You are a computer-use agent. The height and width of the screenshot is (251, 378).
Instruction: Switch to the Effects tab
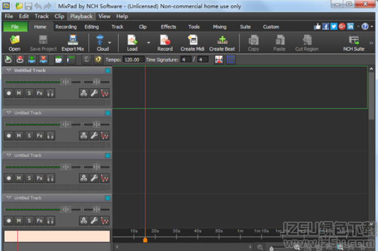click(x=168, y=26)
